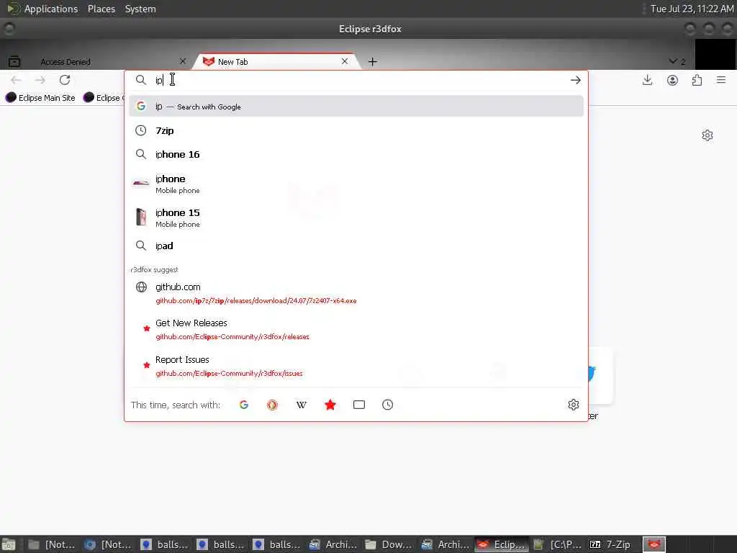Viewport: 737px width, 553px height.
Task: Open the Eclipse Main Site bookmark
Action: point(40,98)
